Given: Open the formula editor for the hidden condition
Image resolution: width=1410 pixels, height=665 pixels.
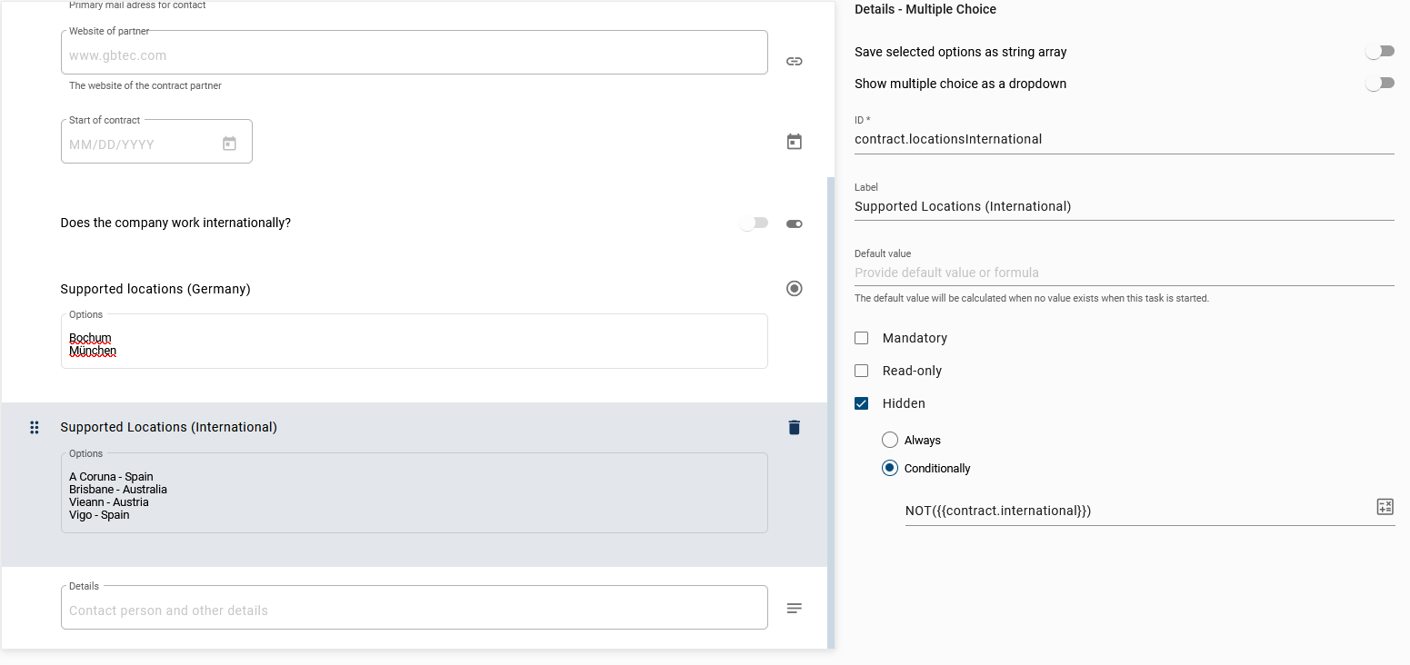Looking at the screenshot, I should [1385, 506].
